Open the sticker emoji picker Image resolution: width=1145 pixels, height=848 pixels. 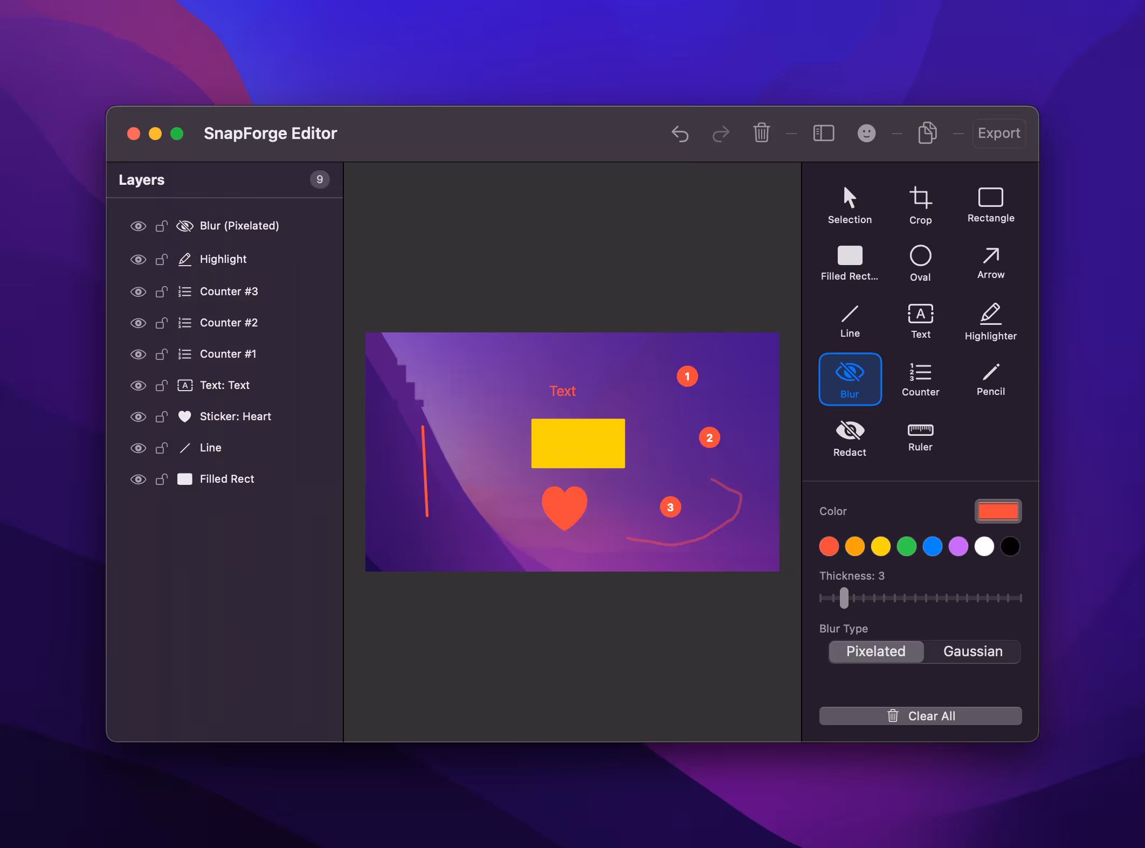[866, 133]
